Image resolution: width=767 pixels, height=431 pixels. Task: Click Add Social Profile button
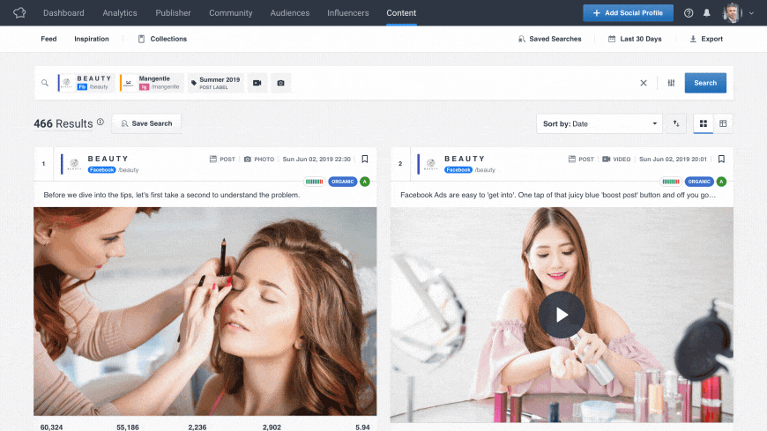coord(628,12)
